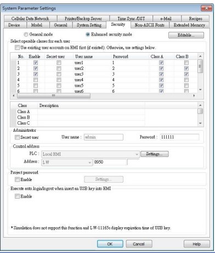Open the PLC Local HMI dropdown
Screen dimensions: 215x253
coord(90,154)
